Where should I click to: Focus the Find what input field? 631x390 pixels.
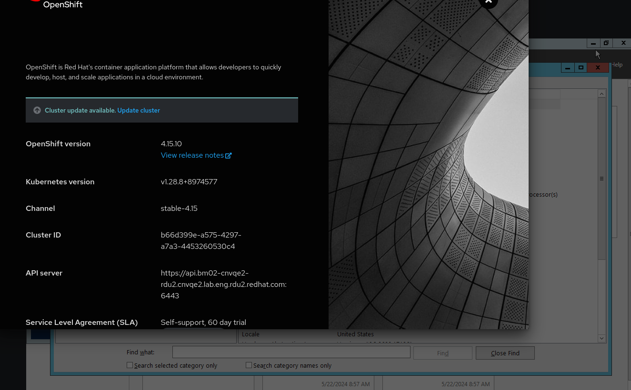(x=291, y=352)
